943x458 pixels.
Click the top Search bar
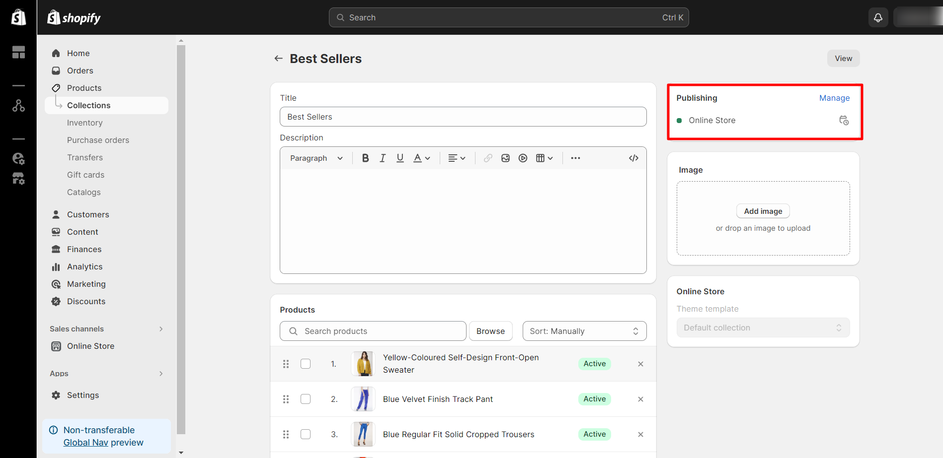click(509, 17)
